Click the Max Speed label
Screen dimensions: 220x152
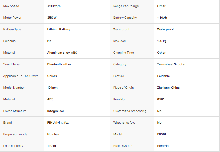(11, 6)
